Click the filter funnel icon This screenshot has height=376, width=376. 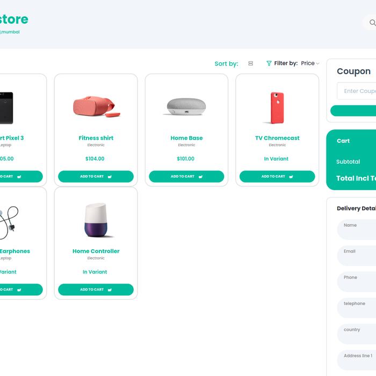pyautogui.click(x=269, y=63)
